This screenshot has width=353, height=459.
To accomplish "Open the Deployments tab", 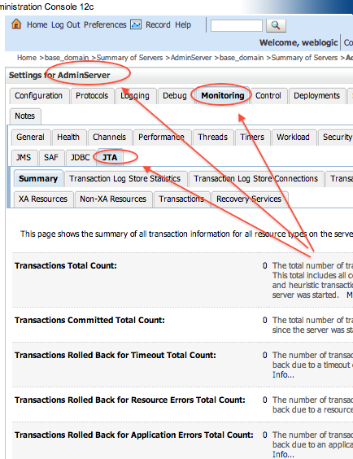I will point(316,96).
